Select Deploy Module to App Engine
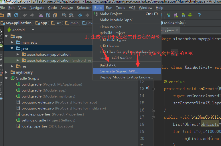 tap(127, 77)
